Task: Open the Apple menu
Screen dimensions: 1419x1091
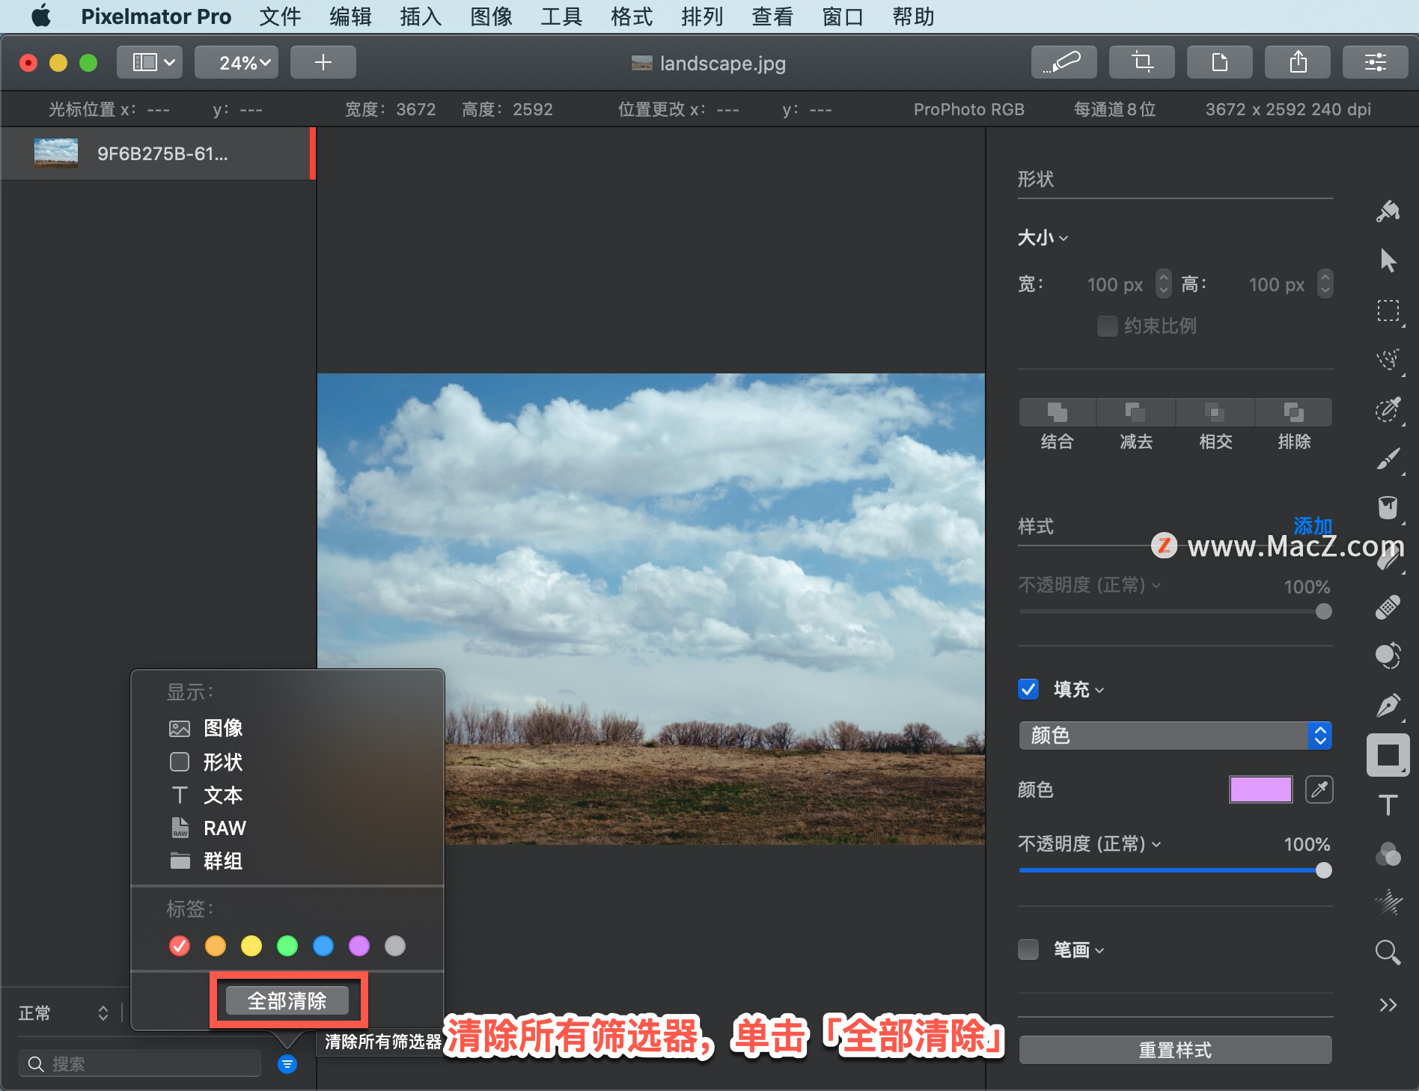Action: pyautogui.click(x=41, y=16)
